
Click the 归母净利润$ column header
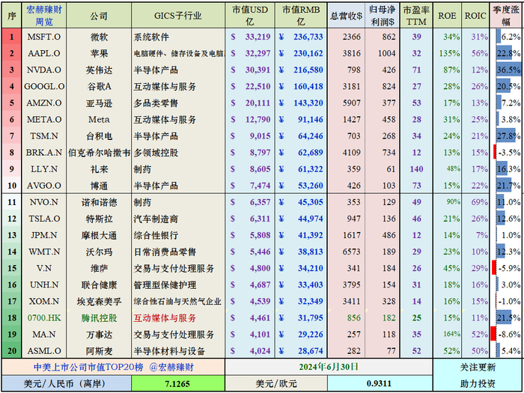383,16
